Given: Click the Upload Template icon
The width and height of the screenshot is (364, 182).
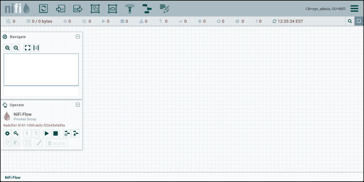Looking at the screenshot, I should pyautogui.click(x=75, y=133).
